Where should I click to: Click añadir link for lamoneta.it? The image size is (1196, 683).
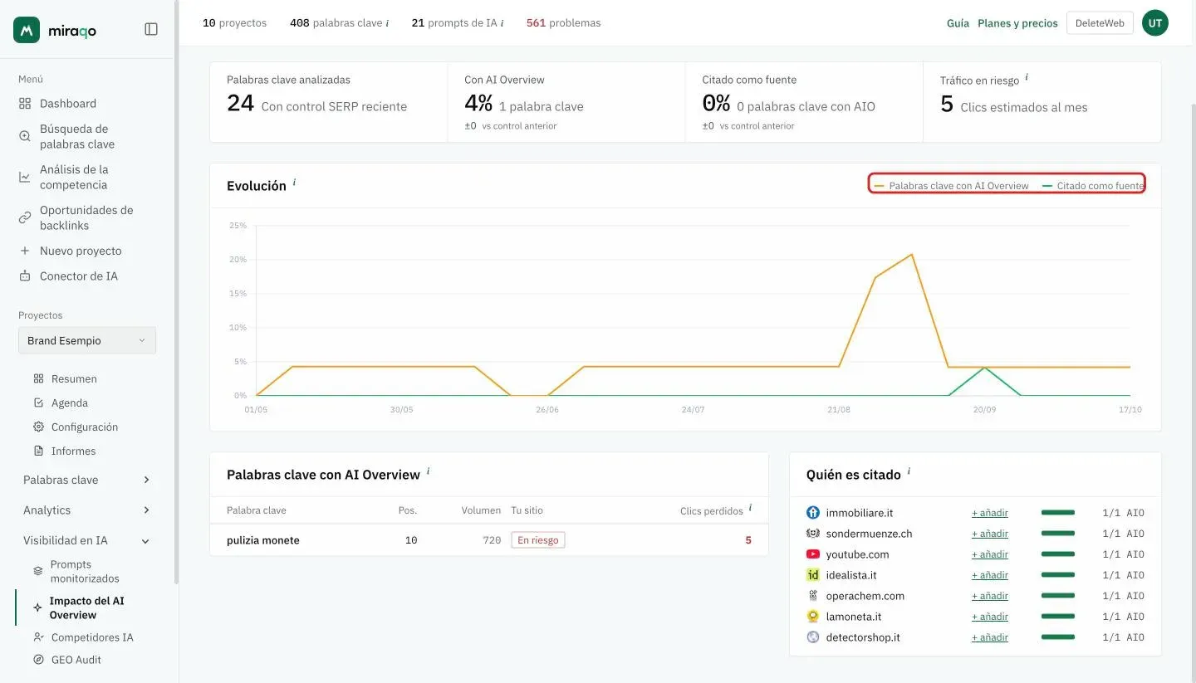click(x=990, y=617)
